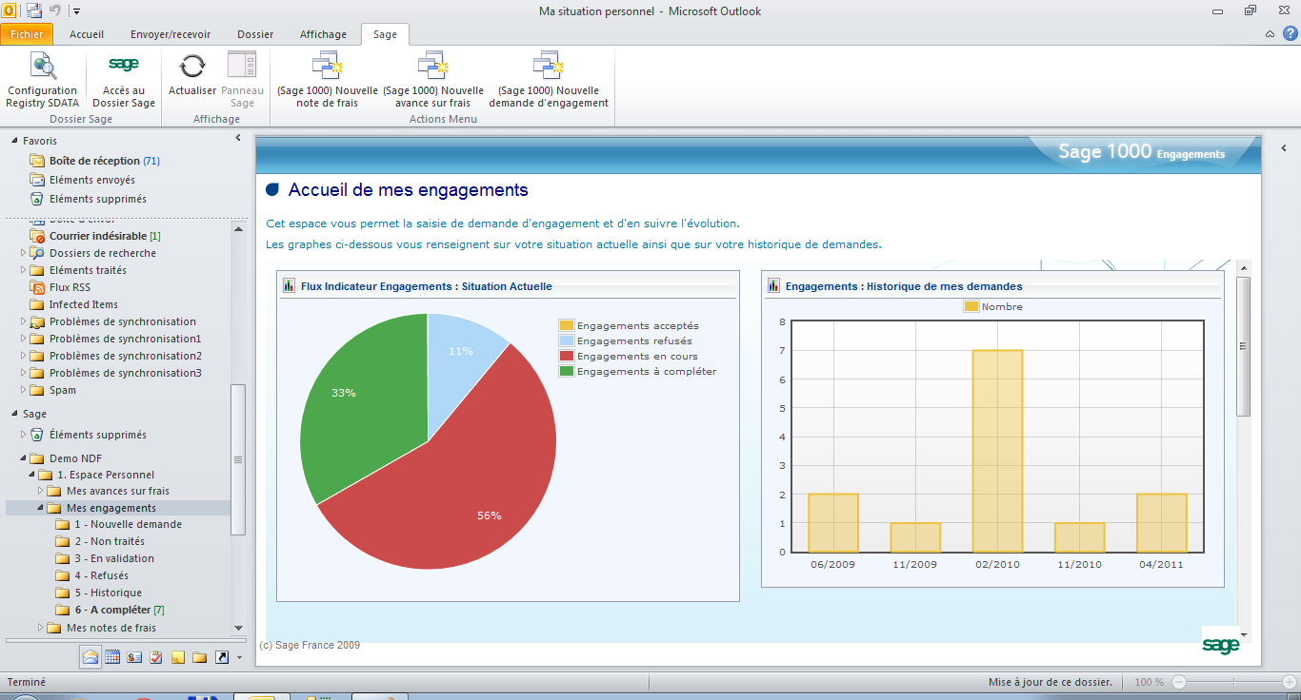The image size is (1301, 700).
Task: Click the Undo icon in title bar
Action: pyautogui.click(x=54, y=11)
